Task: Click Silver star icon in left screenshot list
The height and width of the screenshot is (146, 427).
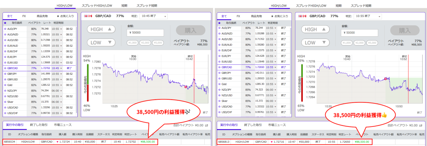Action: [5, 102]
